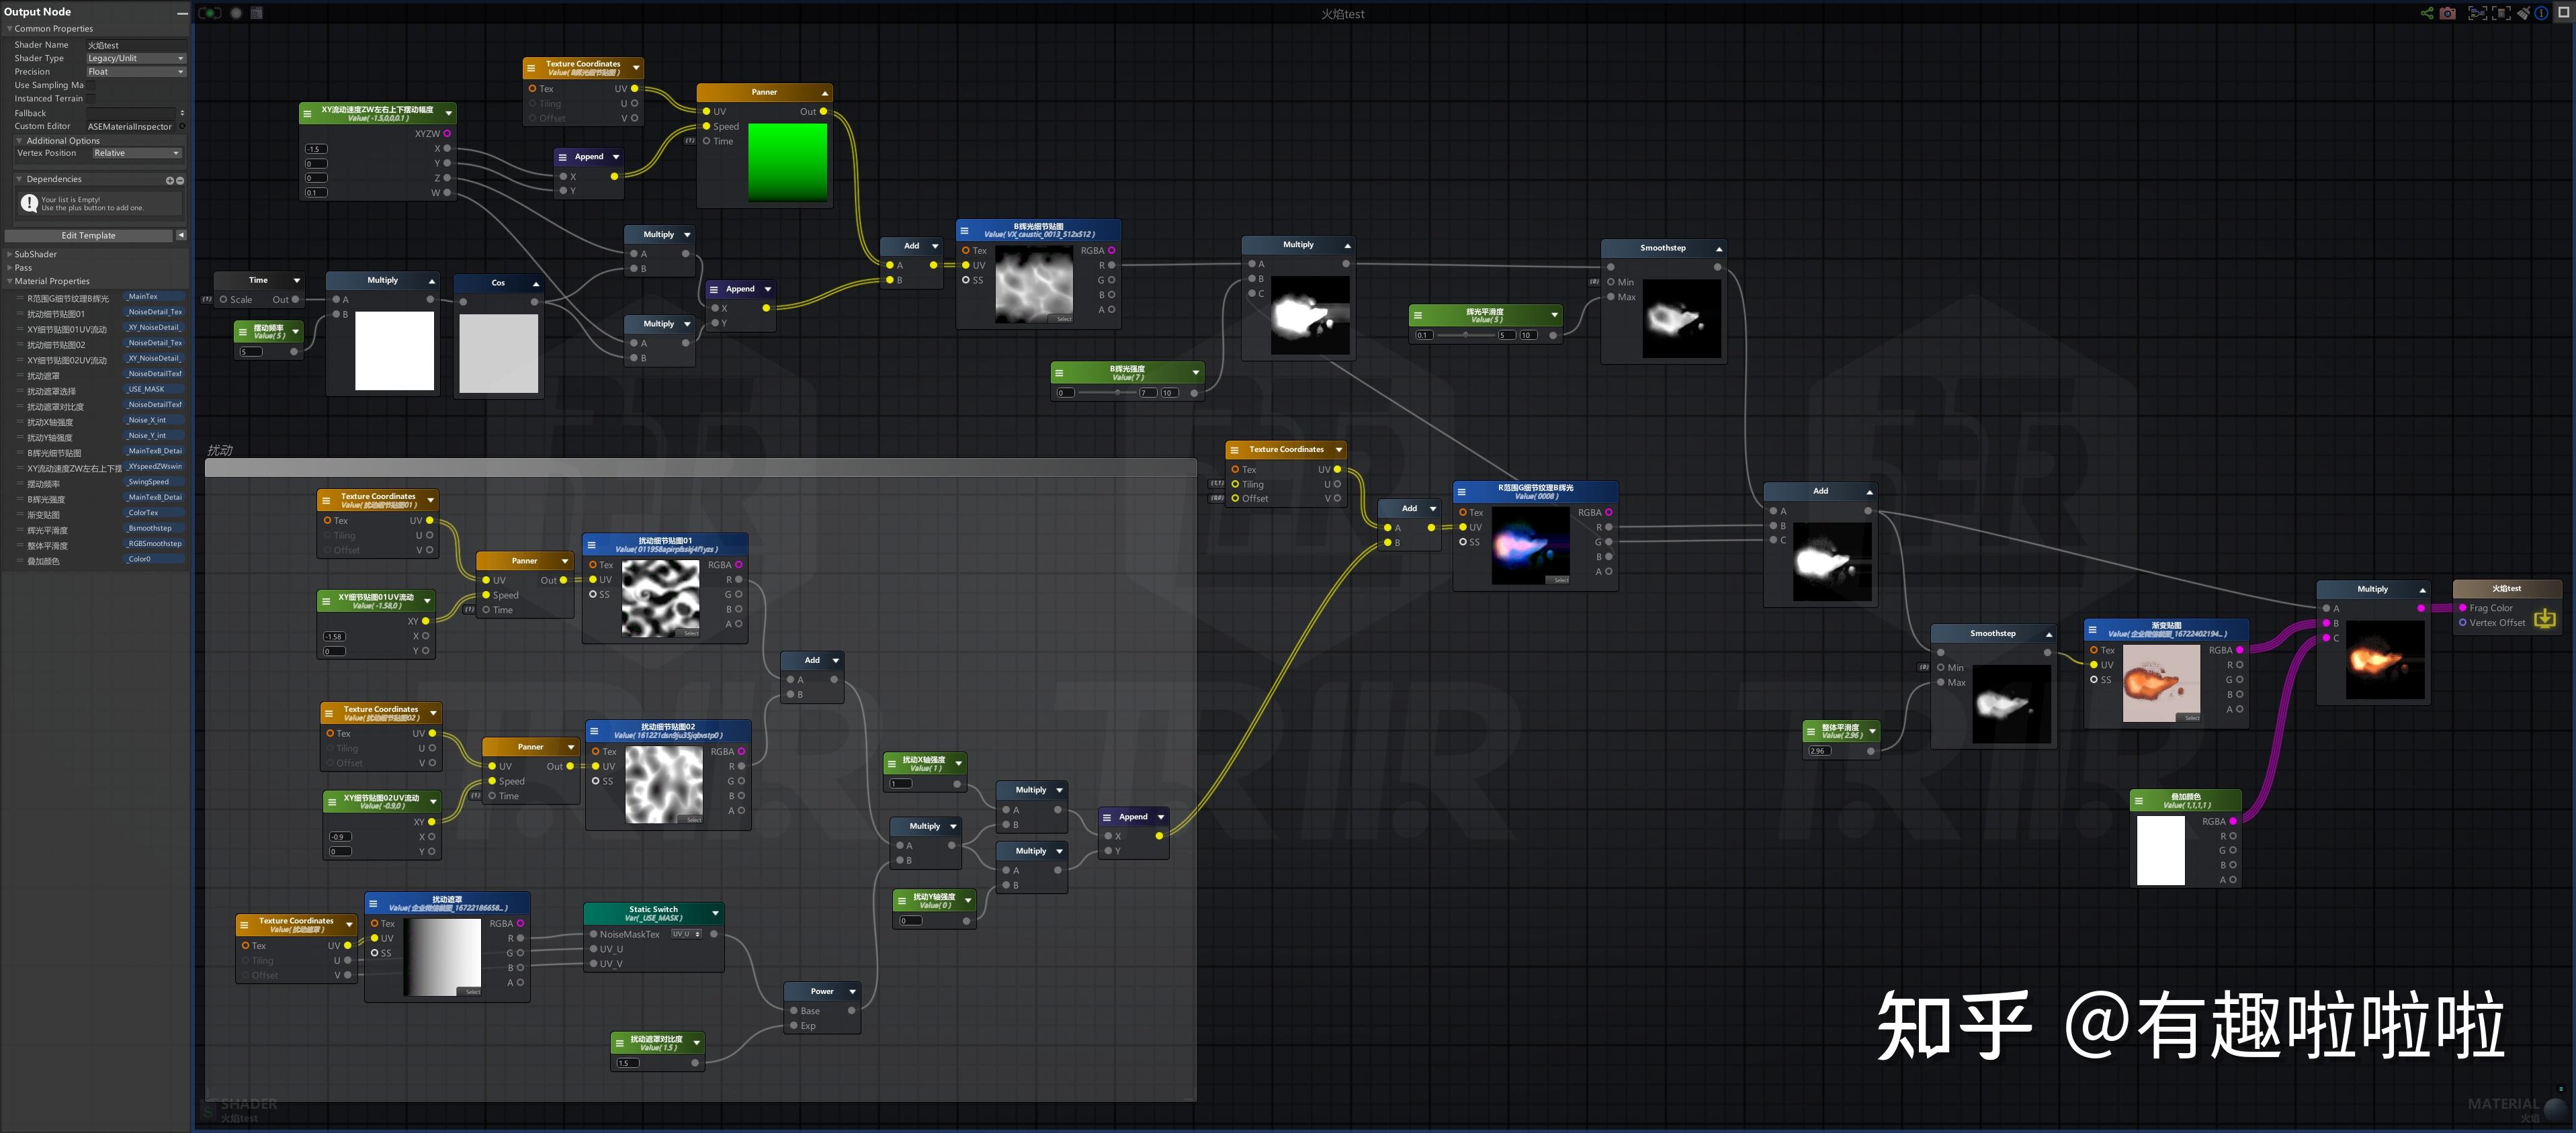Open the Shader Type dropdown

[135, 58]
